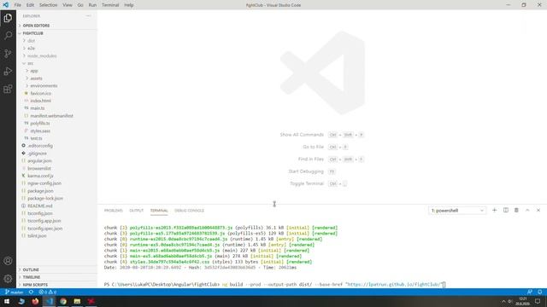Click synchronize changes icon in status bar

[31, 292]
